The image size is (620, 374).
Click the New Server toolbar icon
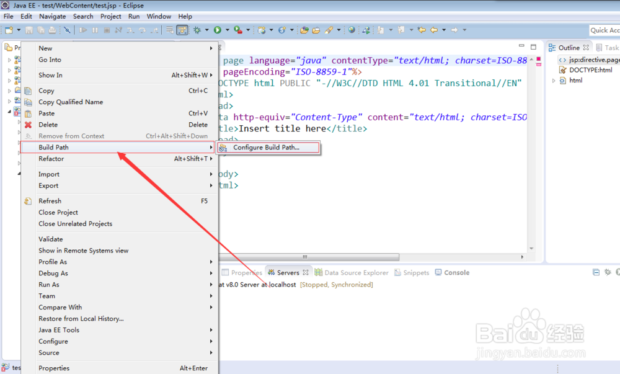(262, 30)
